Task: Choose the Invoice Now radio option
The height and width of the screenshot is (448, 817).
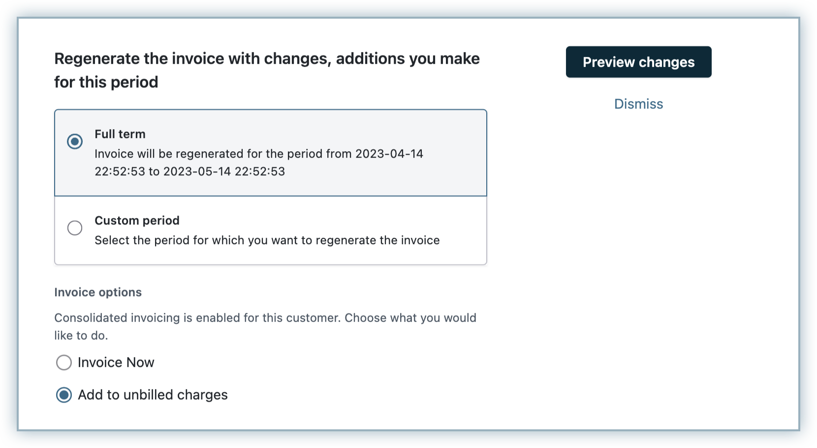Action: click(64, 363)
